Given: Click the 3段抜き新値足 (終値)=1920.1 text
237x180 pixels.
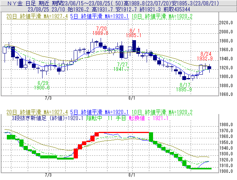Looking at the screenshot, I should [47, 118].
